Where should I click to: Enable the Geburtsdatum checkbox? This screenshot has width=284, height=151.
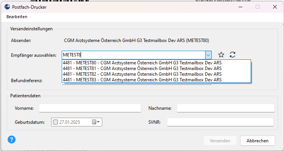[55, 122]
